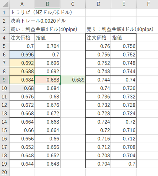Screen dimensions: 158x176
Task: Select row 12 header
Action: 5,105
